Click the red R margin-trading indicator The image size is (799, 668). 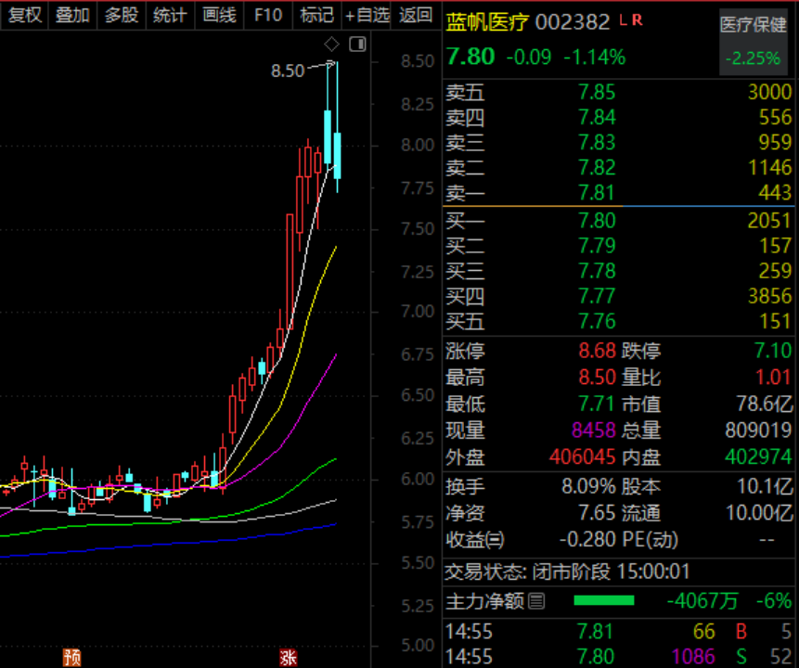(638, 20)
